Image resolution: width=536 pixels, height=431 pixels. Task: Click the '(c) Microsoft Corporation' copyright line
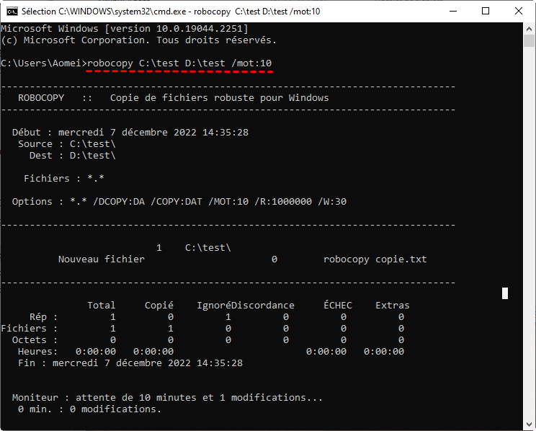138,40
